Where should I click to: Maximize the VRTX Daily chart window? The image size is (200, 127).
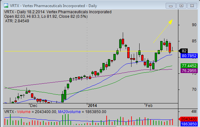(181, 6)
